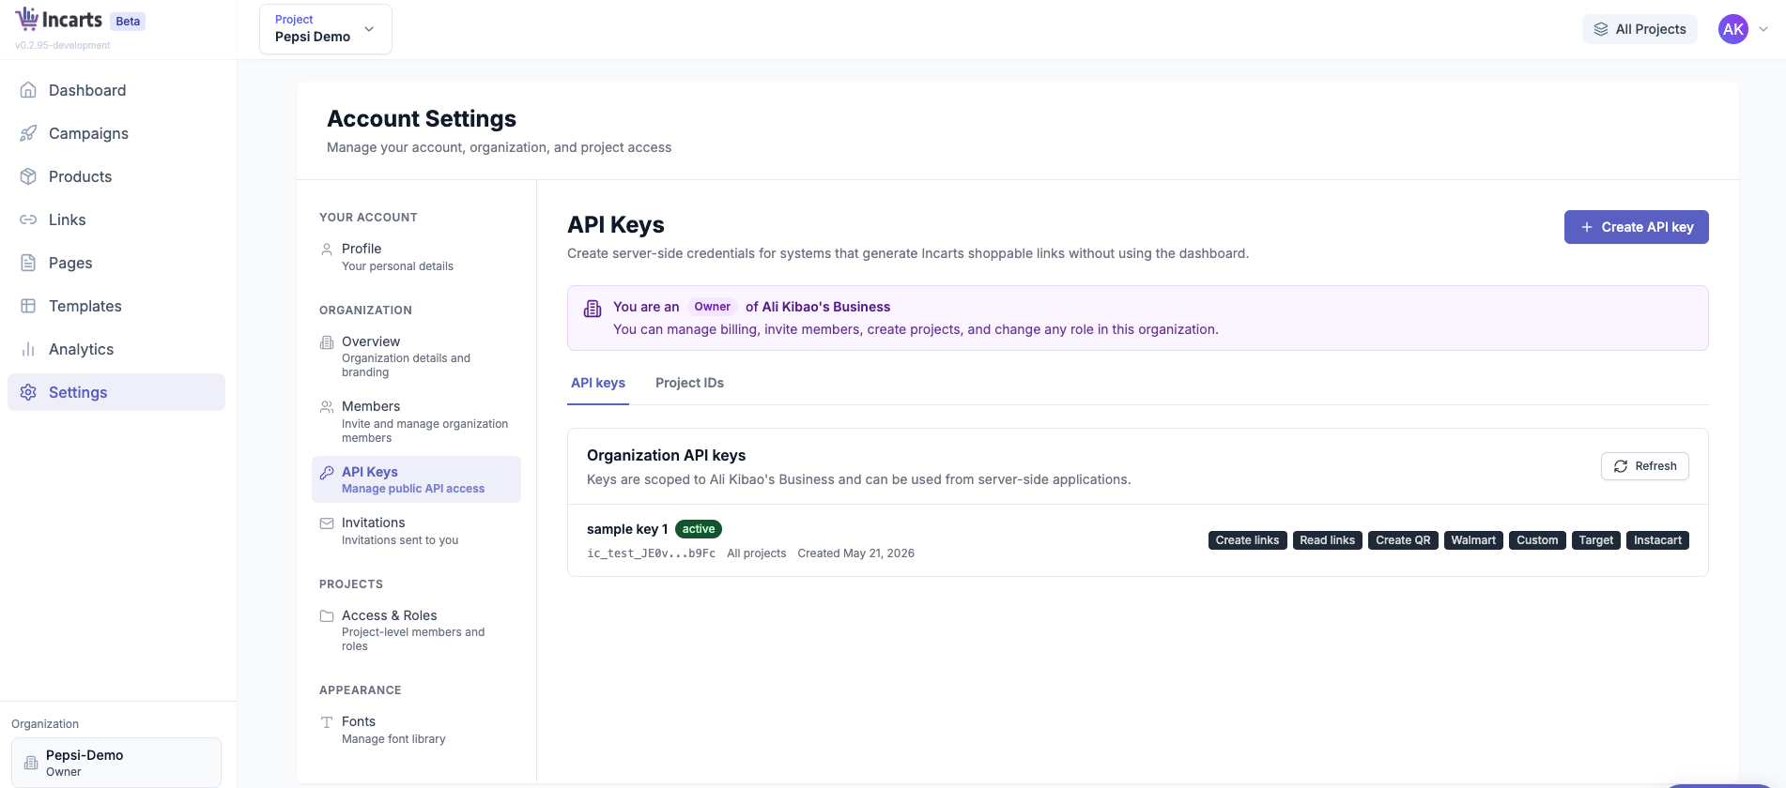Viewport: 1786px width, 788px height.
Task: Click the Custom retailer tag
Action: (1537, 540)
